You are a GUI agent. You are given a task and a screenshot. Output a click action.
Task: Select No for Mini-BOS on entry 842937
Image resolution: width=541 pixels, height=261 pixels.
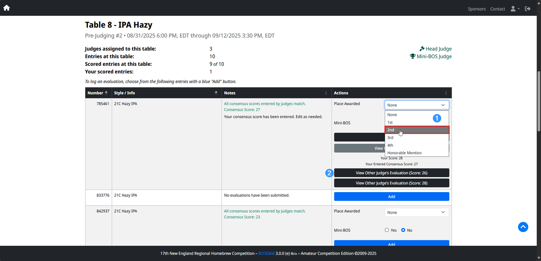(x=403, y=230)
